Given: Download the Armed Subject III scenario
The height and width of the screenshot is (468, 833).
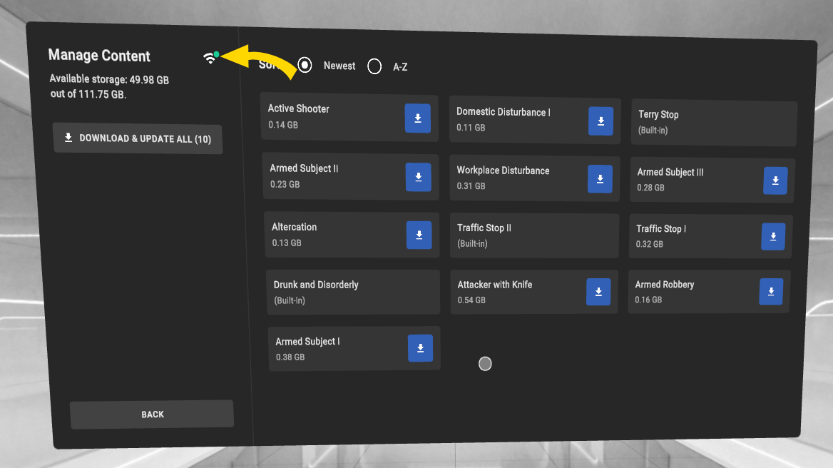Looking at the screenshot, I should [775, 180].
